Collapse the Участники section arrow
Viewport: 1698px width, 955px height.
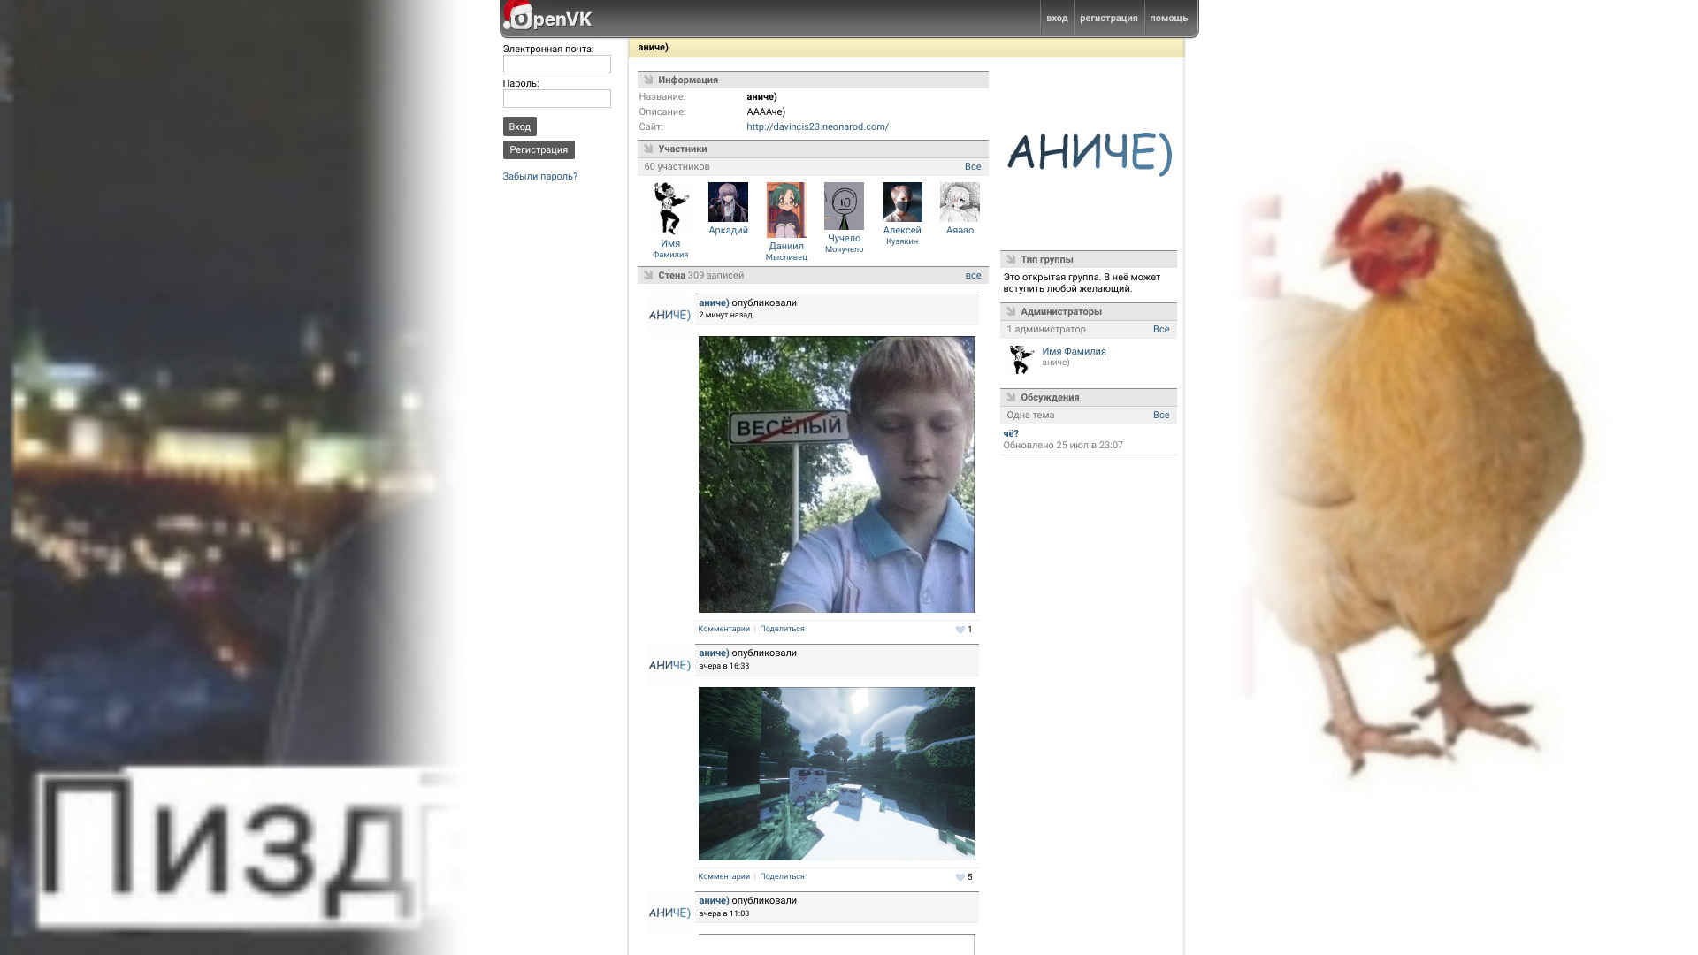tap(648, 149)
